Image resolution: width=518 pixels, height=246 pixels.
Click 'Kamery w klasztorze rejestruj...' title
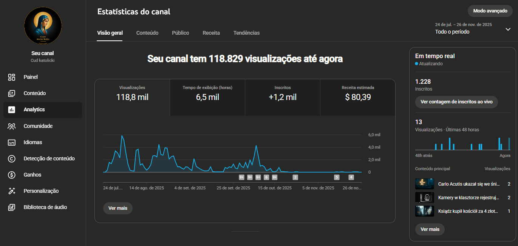pyautogui.click(x=469, y=198)
